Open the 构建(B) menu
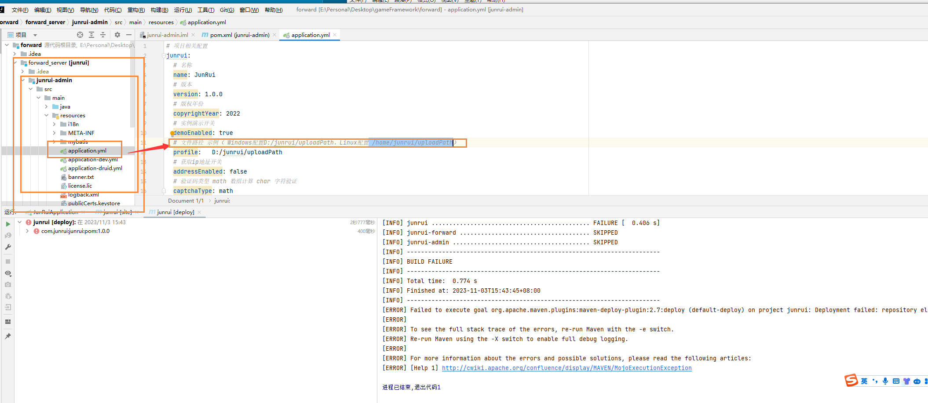This screenshot has width=928, height=403. tap(159, 10)
